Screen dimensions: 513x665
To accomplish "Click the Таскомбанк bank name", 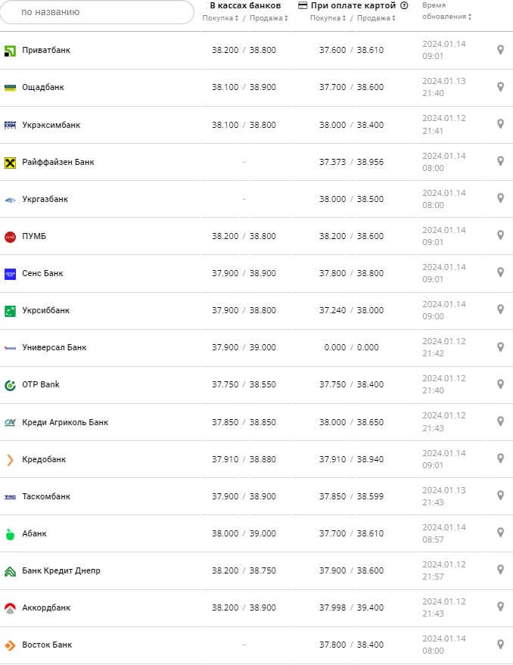I will click(46, 496).
